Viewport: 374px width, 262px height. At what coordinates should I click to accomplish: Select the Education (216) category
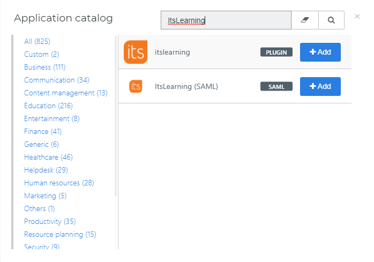(x=48, y=106)
